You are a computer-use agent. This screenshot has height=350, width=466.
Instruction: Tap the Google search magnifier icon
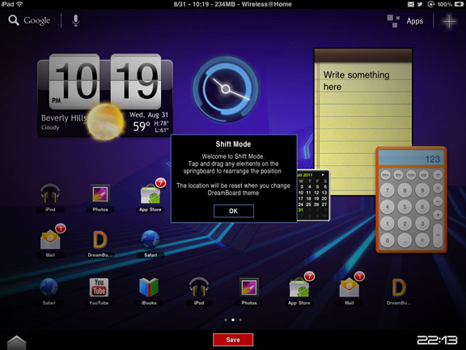point(14,20)
